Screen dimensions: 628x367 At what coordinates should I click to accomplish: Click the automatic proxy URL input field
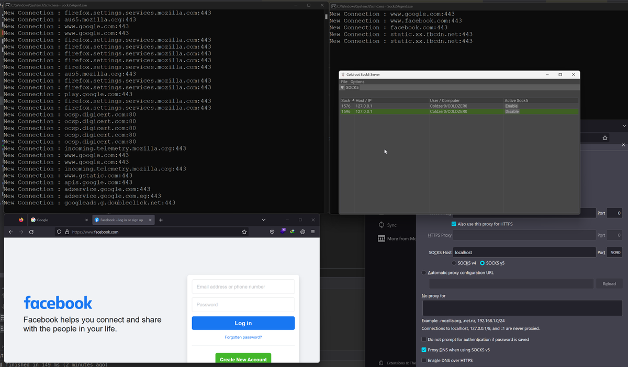511,284
